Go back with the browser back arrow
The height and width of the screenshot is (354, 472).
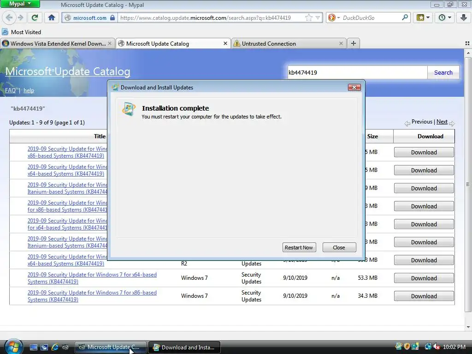click(x=9, y=18)
